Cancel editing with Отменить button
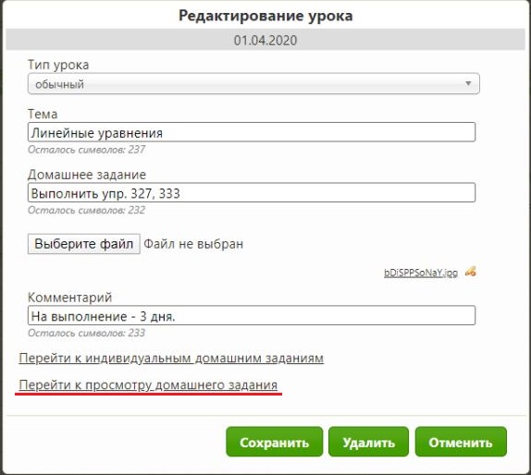The image size is (531, 475). 461,442
